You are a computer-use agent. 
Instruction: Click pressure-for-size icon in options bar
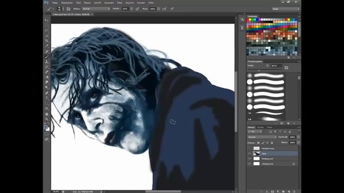coord(172,9)
